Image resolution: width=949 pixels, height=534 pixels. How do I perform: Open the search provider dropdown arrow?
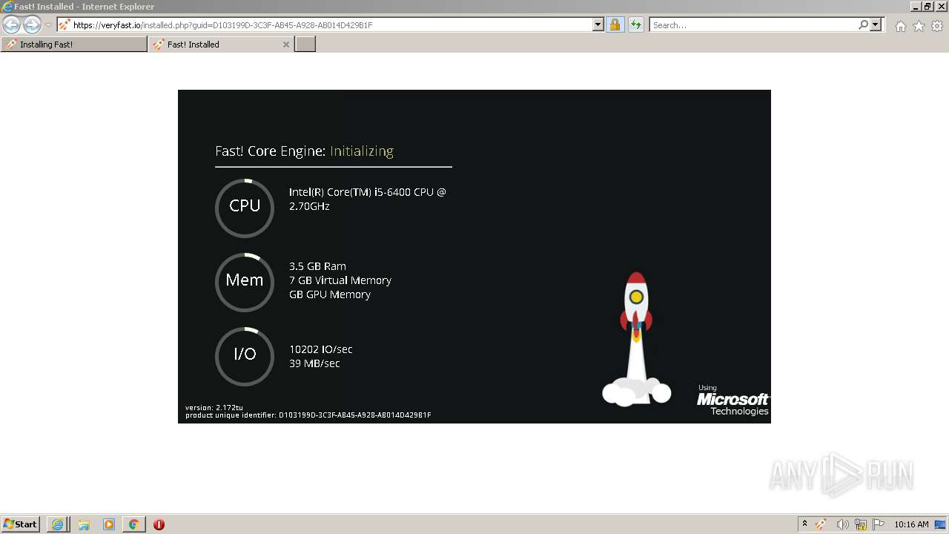(876, 25)
